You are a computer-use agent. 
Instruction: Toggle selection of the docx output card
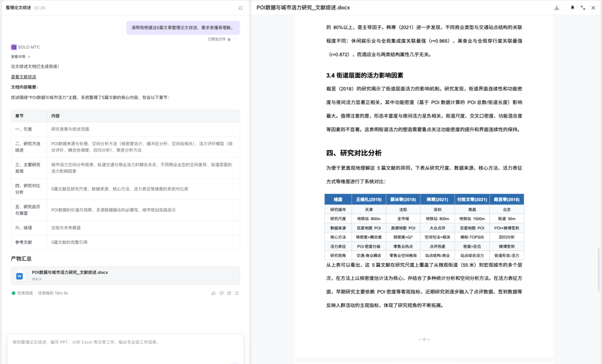(x=125, y=275)
